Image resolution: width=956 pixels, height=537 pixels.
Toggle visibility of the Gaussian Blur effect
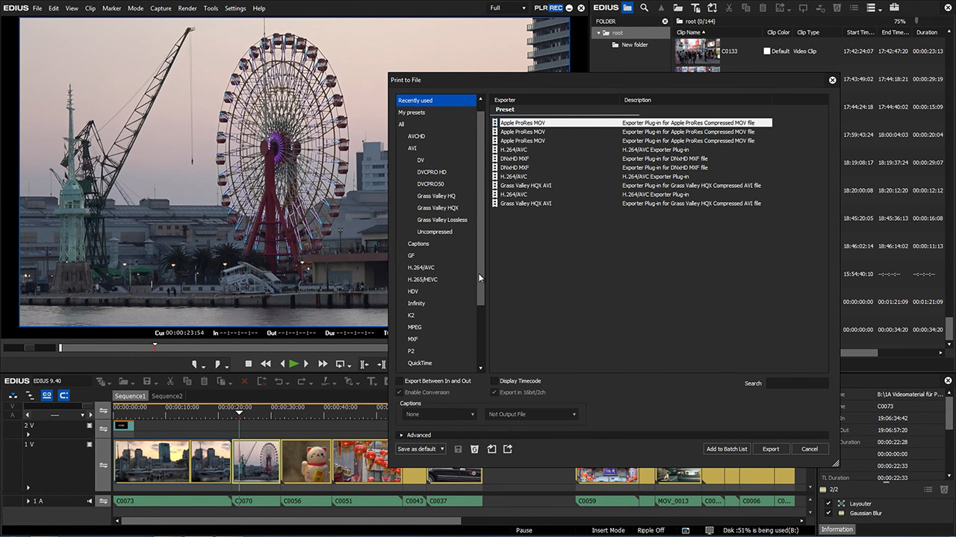tap(828, 513)
